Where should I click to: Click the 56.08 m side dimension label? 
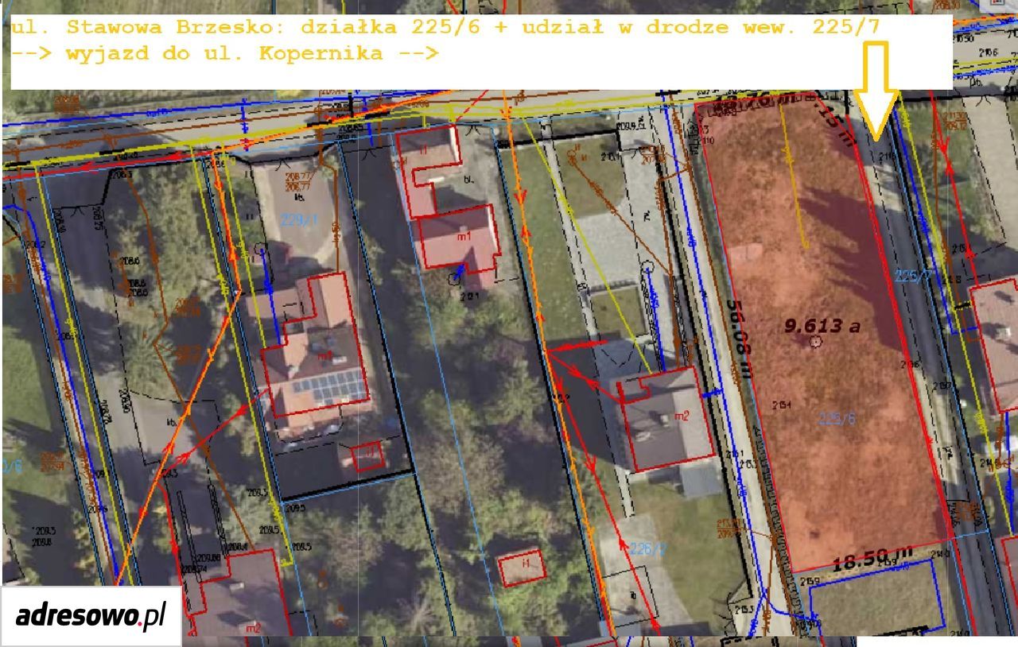738,340
